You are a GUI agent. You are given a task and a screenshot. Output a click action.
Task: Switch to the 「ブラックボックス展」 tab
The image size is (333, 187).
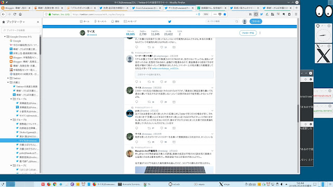click(82, 8)
